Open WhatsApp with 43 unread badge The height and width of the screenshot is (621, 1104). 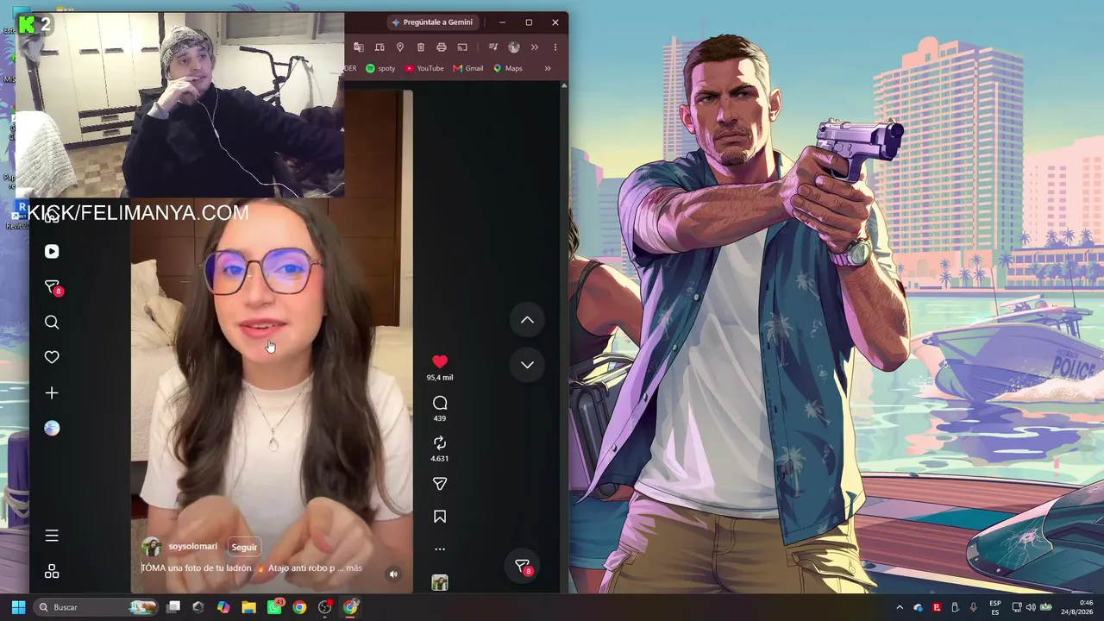(274, 607)
